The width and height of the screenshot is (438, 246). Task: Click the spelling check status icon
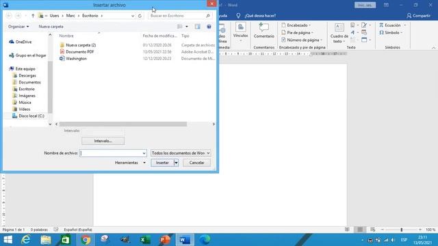coord(56,230)
